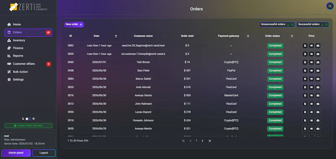This screenshot has width=336, height=159.
Task: Click the box print icon for Marco Salehi's order
Action: click(318, 79)
